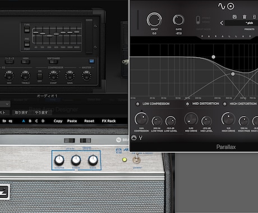Toggle the 1-2-3 switch in Bass Amp Designer
Screen dimensions: 258x213
[x=10, y=62]
